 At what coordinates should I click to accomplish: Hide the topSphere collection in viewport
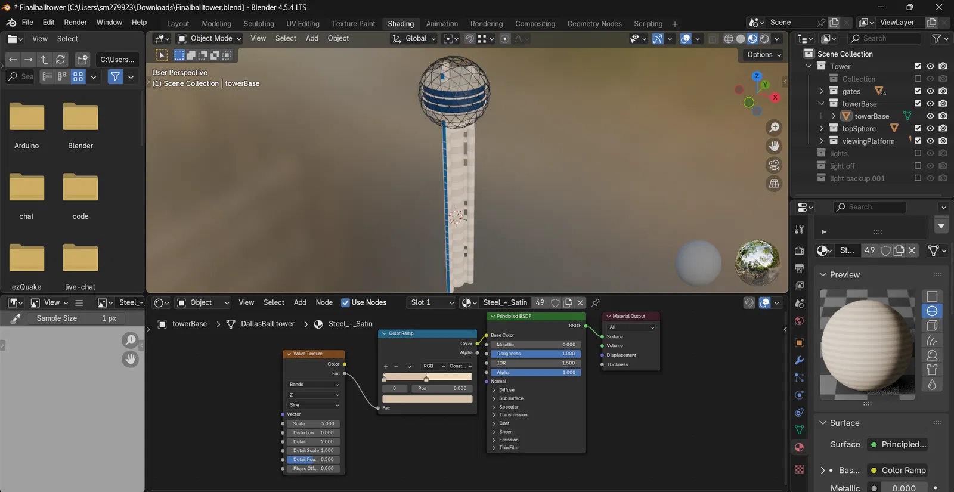click(930, 128)
